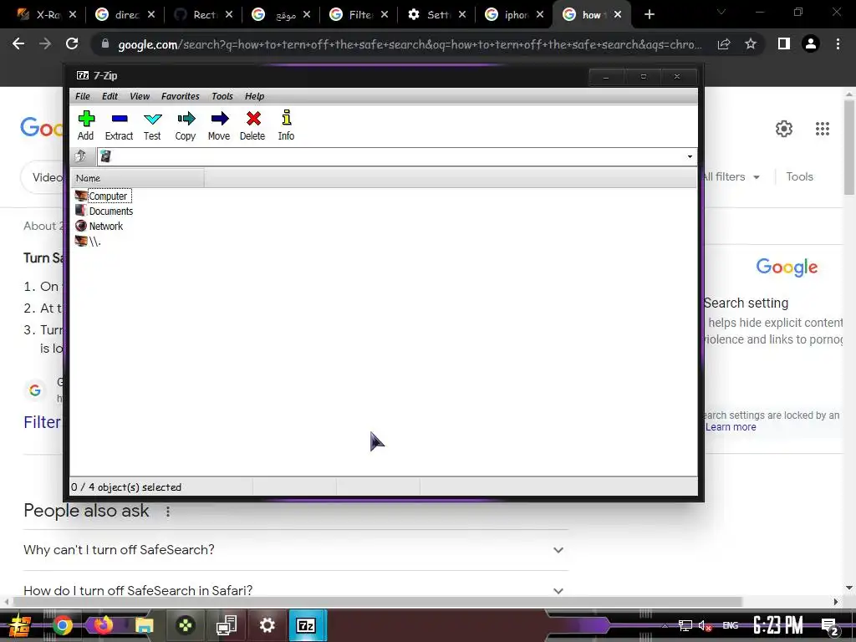Run Test from the 7-Zip toolbar
856x642 pixels.
152,125
